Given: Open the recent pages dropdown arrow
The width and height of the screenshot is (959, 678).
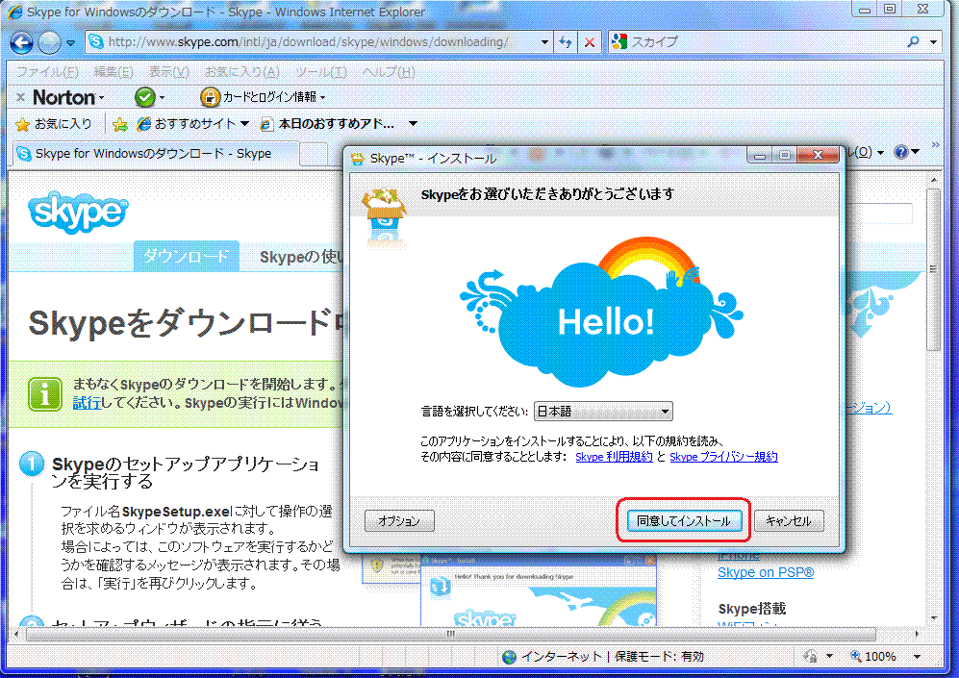Looking at the screenshot, I should coord(70,42).
